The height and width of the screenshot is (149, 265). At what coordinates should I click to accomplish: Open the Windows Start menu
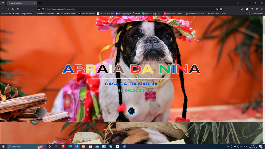pyautogui.click(x=3, y=147)
